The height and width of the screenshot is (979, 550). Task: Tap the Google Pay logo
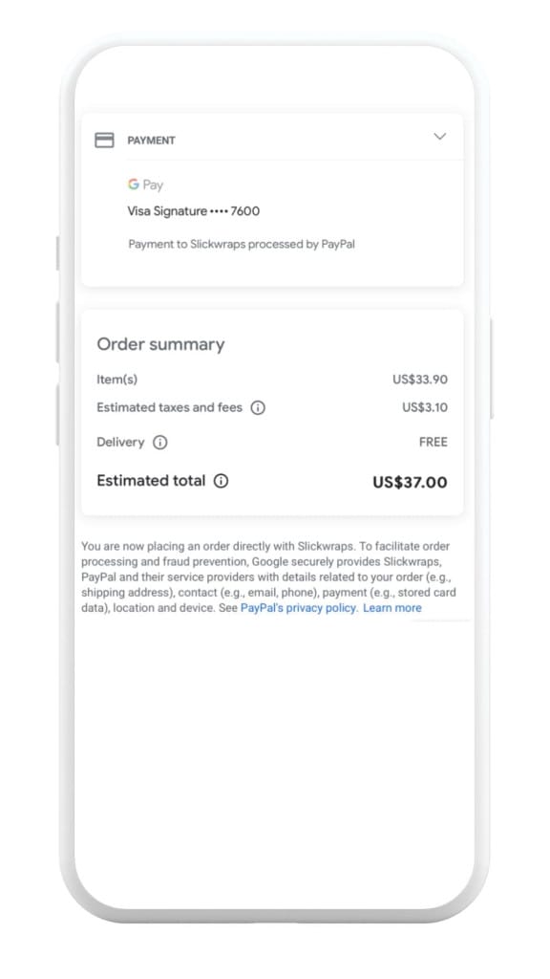145,185
